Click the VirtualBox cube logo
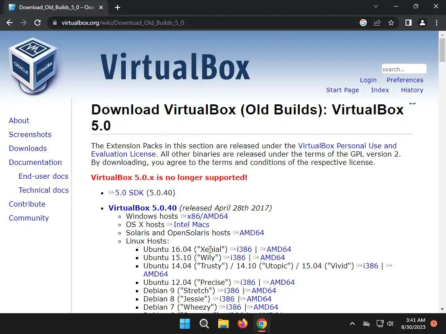Image resolution: width=446 pixels, height=334 pixels. [33, 66]
